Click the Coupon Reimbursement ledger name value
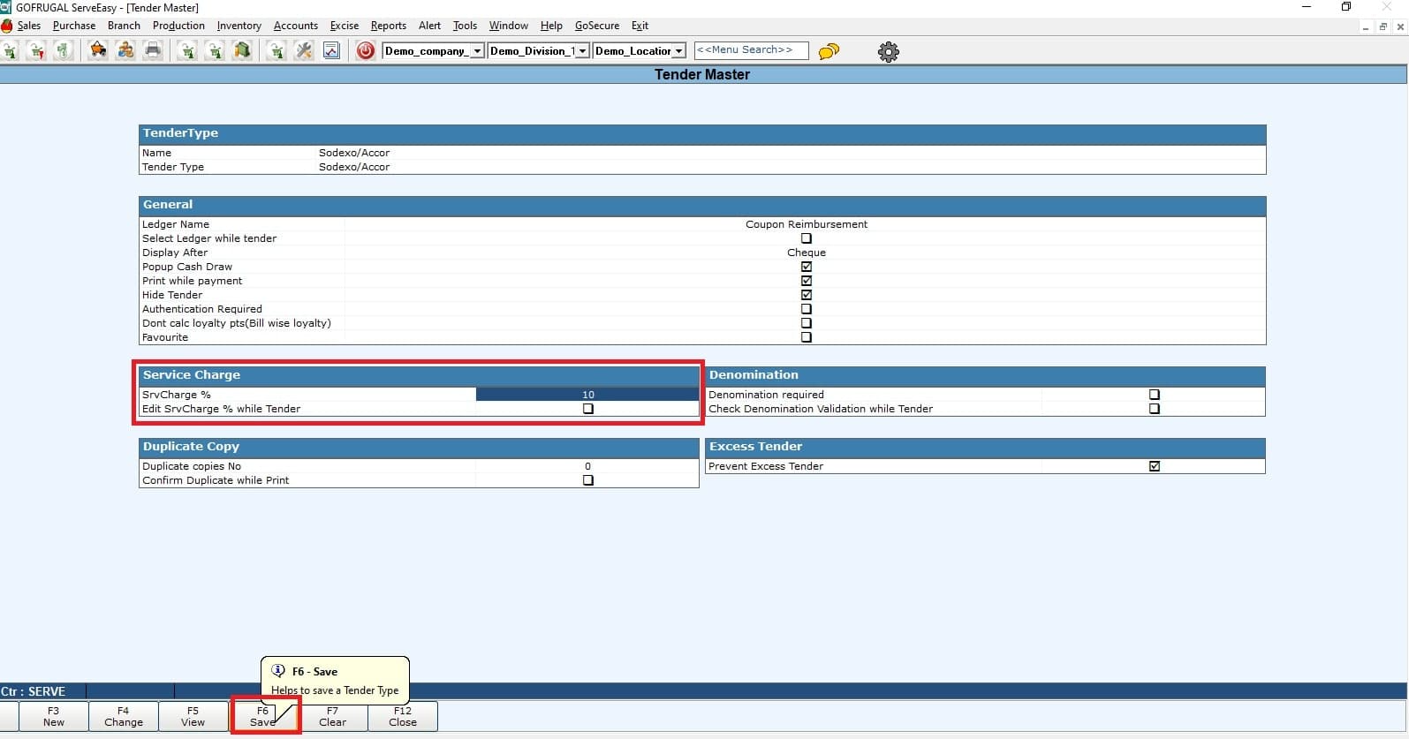Screen dimensions: 1409x739 (807, 224)
